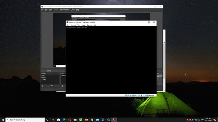Image resolution: width=218 pixels, height=122 pixels.
Task: Move selected scene up in OBS Scenes panel
Action: tap(49, 86)
